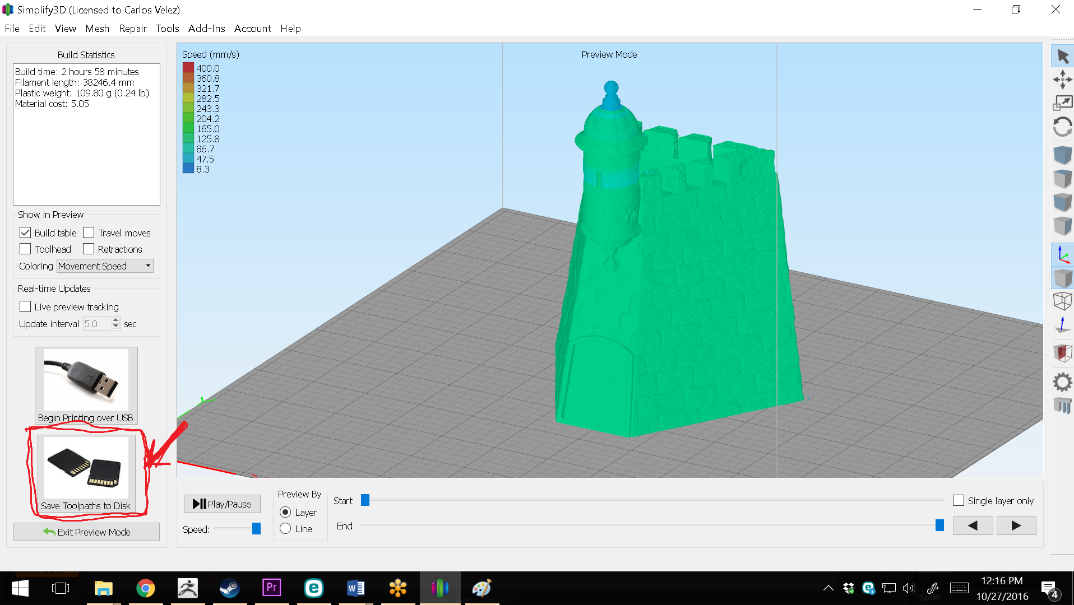Viewport: 1074px width, 605px height.
Task: Click the coordinate axes default view icon
Action: click(1062, 254)
